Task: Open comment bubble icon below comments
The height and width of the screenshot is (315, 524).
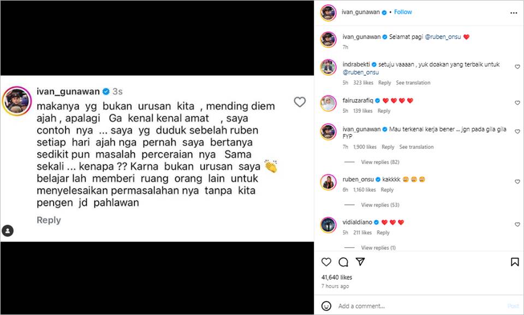Action: point(343,262)
